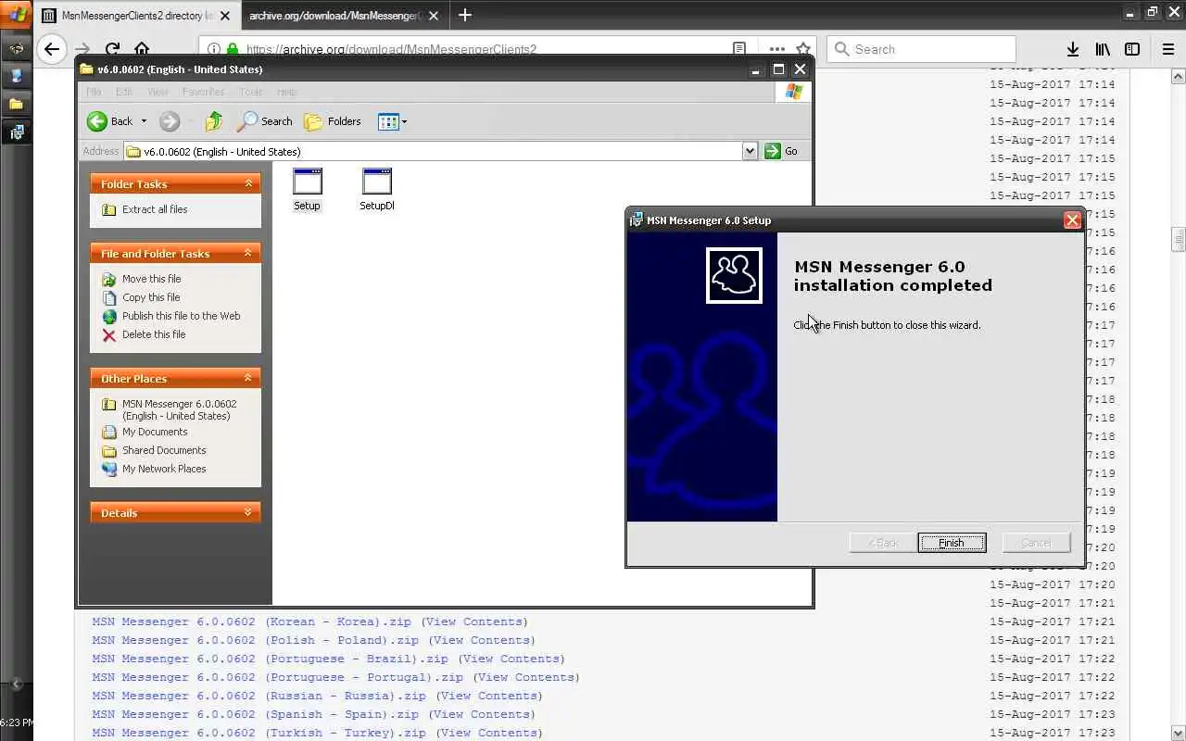Open My Network Places

tap(154, 469)
